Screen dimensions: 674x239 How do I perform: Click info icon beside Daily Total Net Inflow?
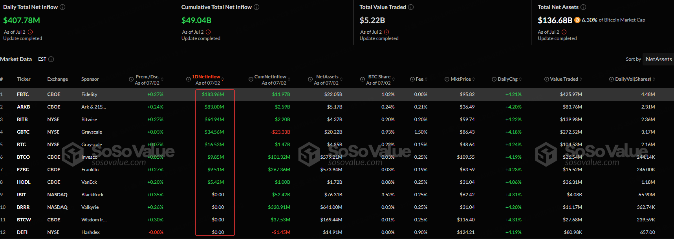[x=62, y=7]
